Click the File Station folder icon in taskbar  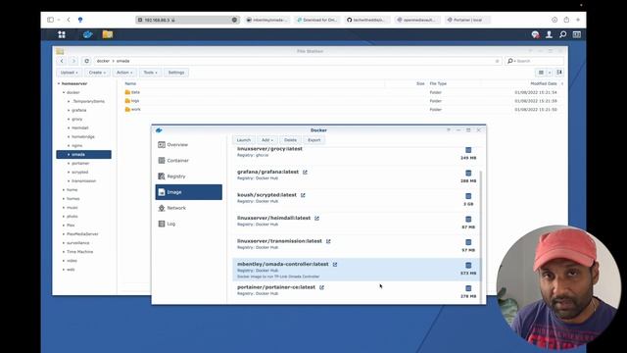[x=108, y=34]
